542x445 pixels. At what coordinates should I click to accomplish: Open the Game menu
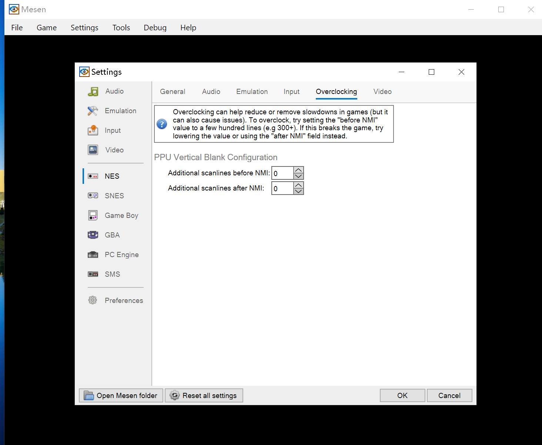point(47,28)
